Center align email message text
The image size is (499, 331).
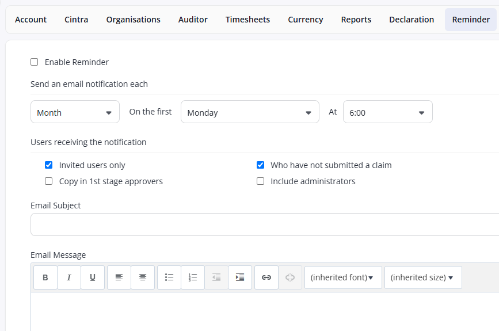pos(143,277)
